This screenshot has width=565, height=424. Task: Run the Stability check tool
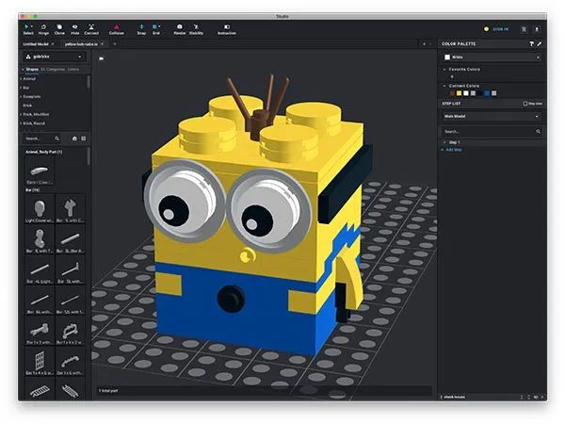pyautogui.click(x=196, y=29)
